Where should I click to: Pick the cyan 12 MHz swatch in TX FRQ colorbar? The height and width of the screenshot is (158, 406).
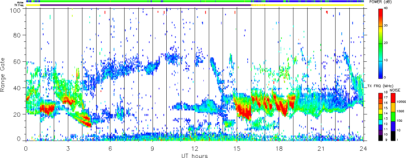[x=381, y=122]
